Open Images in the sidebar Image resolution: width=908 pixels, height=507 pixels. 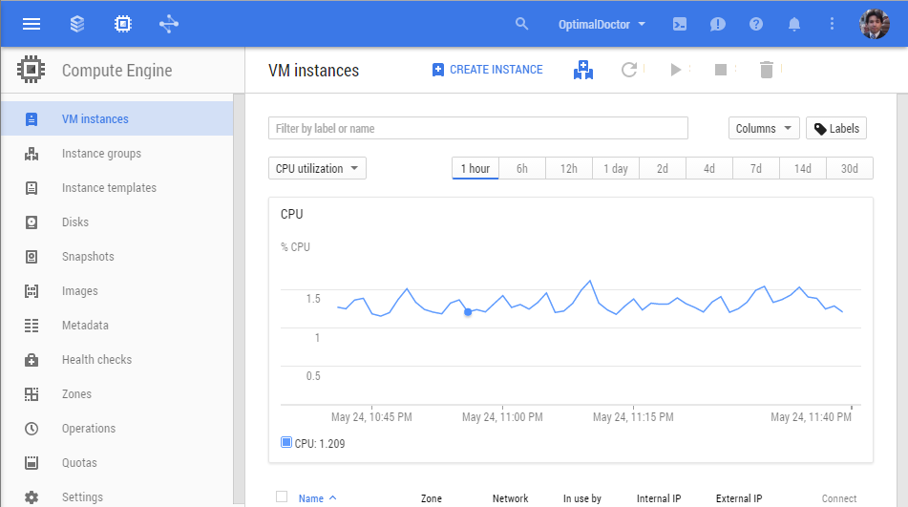(117, 291)
